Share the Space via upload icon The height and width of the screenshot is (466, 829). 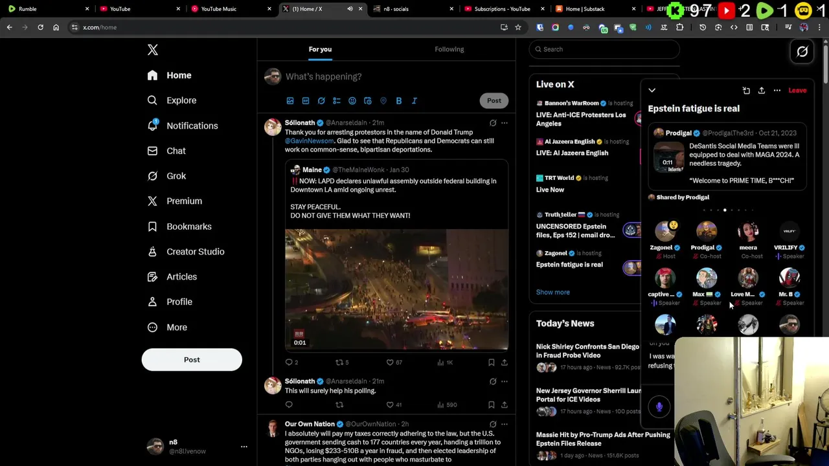click(762, 91)
